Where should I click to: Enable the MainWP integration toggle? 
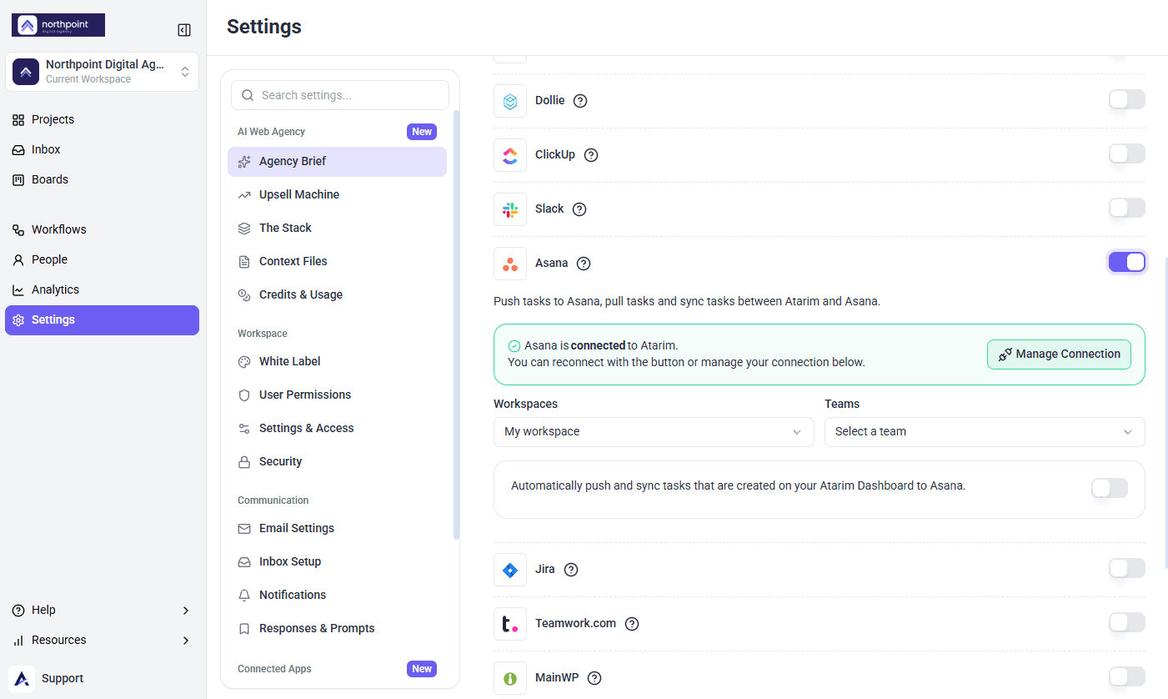click(x=1127, y=677)
